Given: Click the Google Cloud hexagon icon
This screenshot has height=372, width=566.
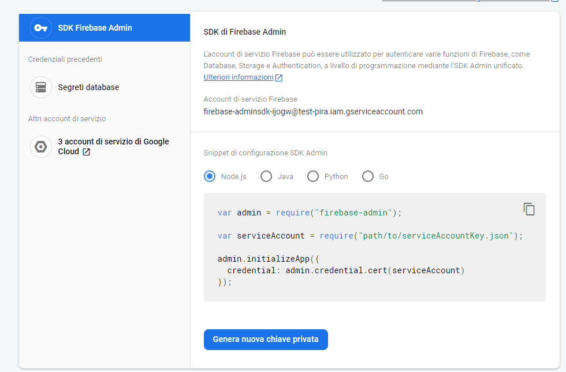Looking at the screenshot, I should [x=41, y=147].
